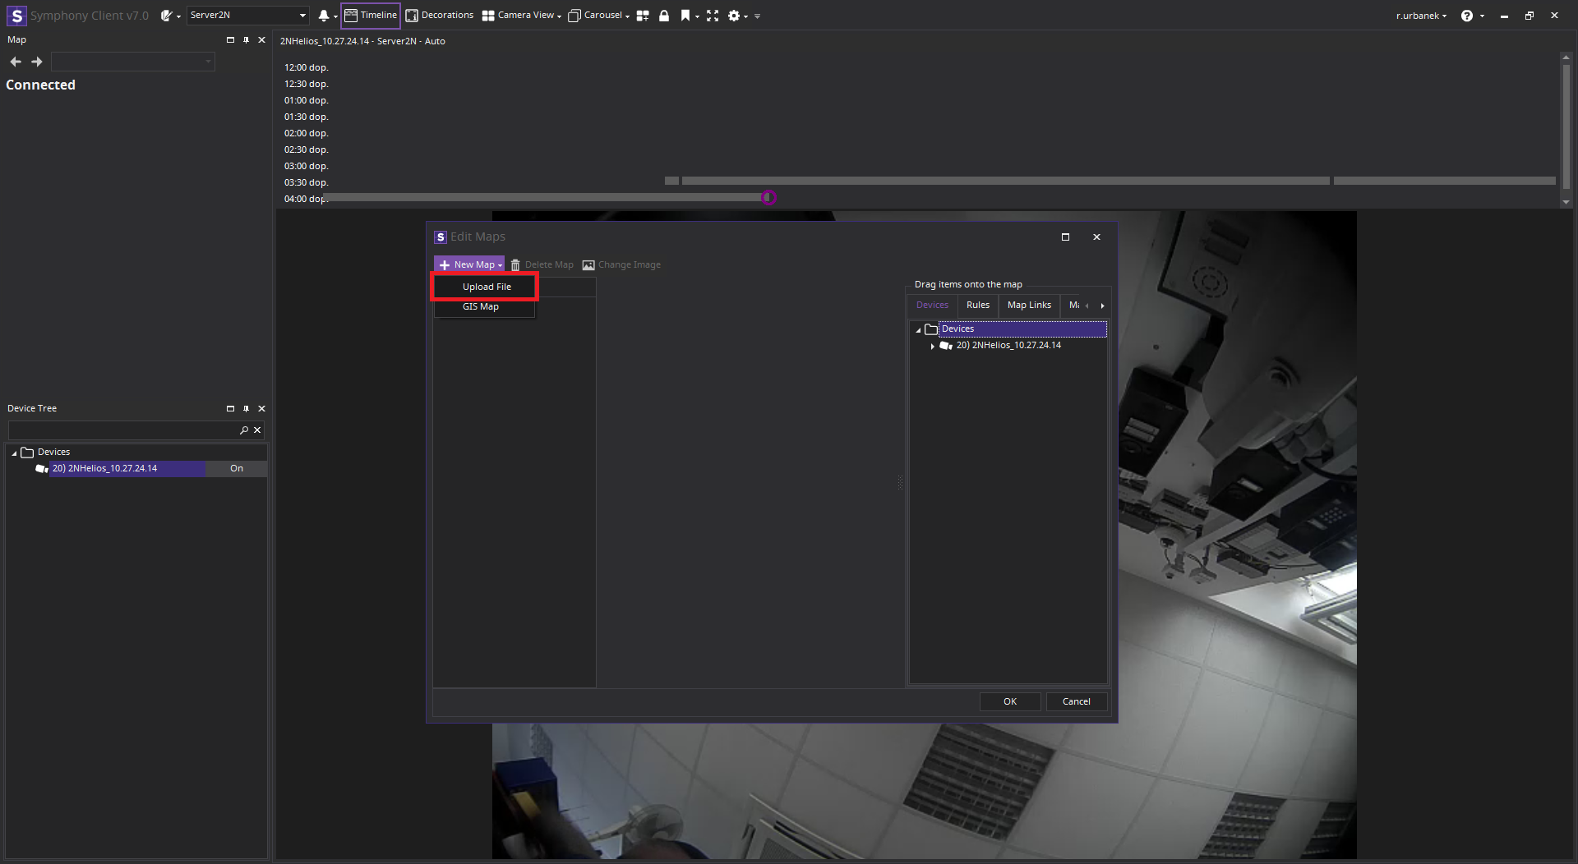
Task: Click the Device Tree search field
Action: click(x=123, y=430)
